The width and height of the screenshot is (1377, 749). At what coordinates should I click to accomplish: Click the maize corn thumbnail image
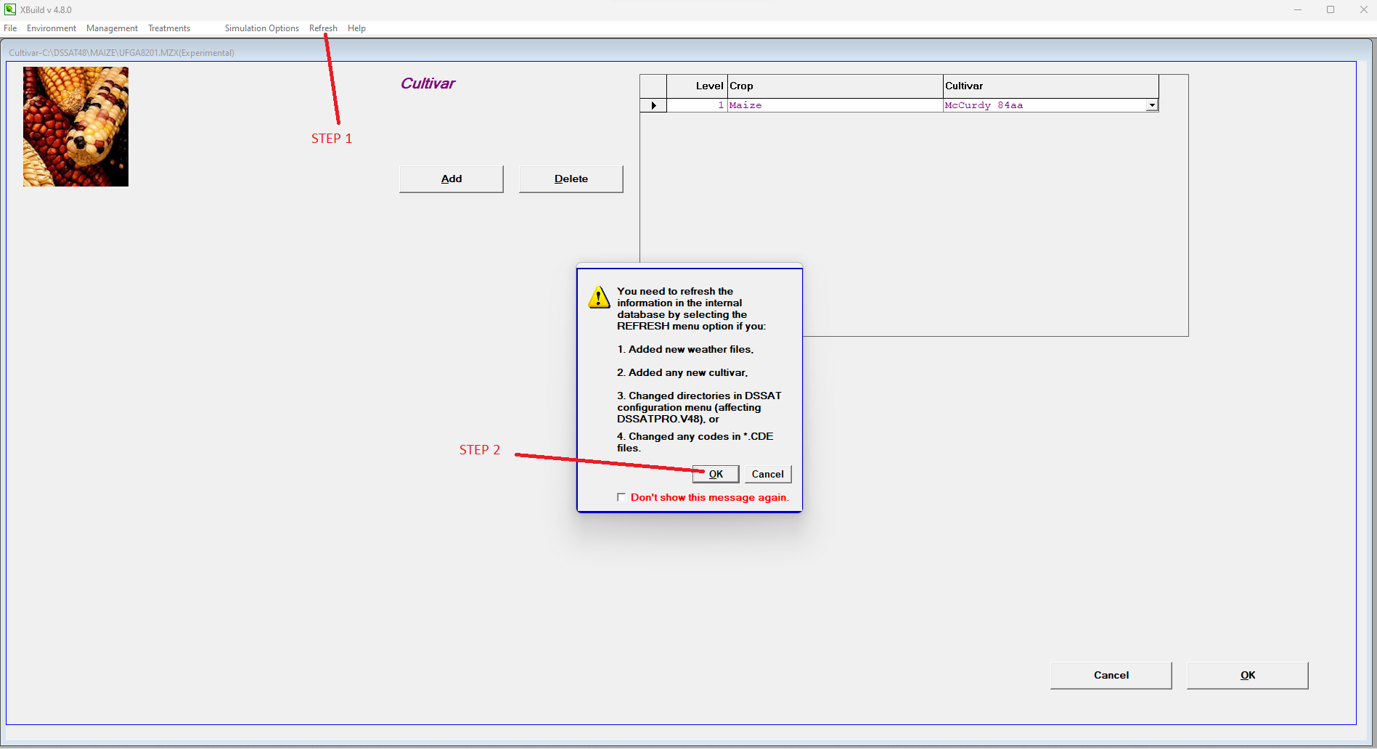[75, 126]
